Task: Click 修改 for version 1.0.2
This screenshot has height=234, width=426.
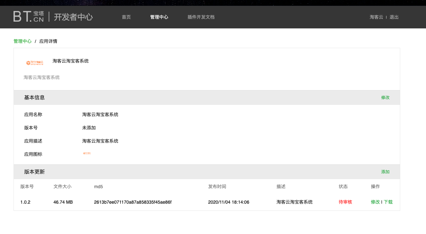Action: [375, 202]
